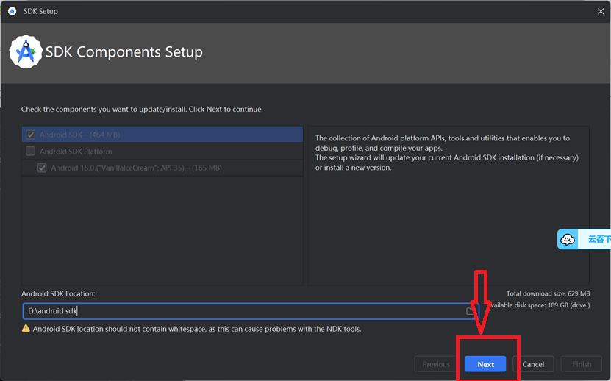Click the Android SDK Location label
The width and height of the screenshot is (611, 381).
[58, 293]
